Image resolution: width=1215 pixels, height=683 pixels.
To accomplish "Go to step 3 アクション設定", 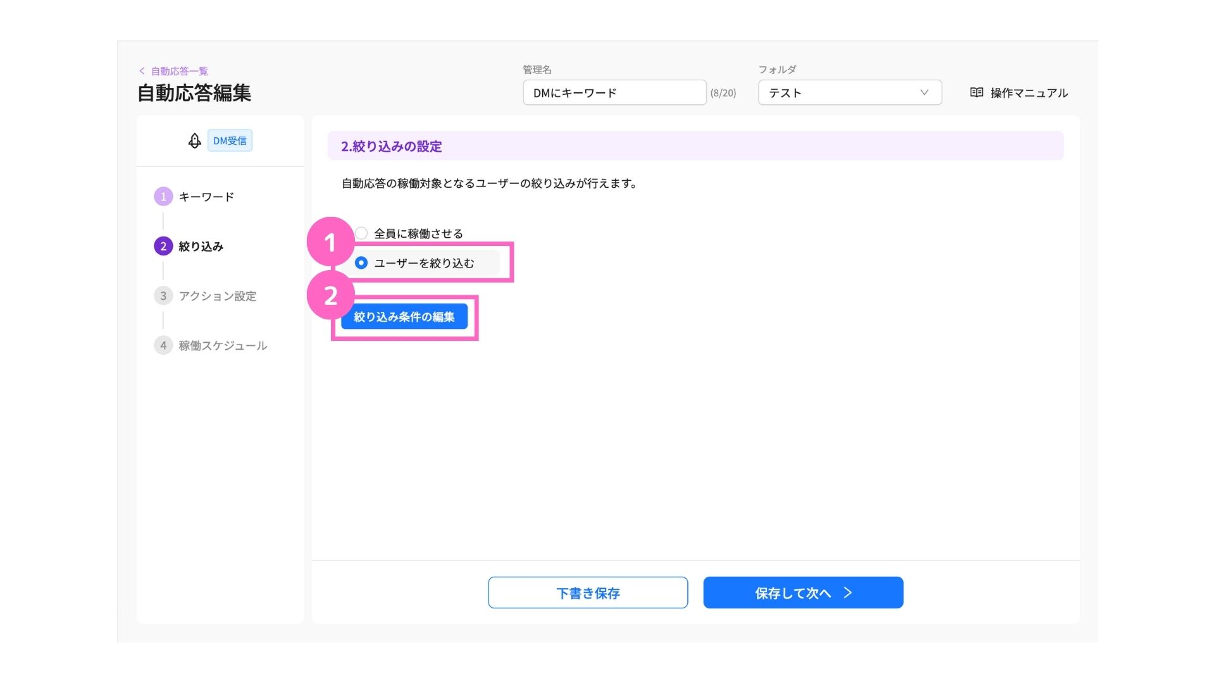I will pos(206,296).
